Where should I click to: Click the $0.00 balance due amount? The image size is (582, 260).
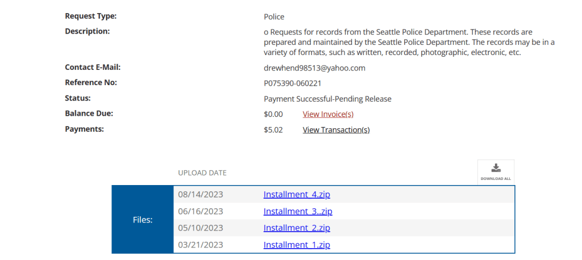273,114
